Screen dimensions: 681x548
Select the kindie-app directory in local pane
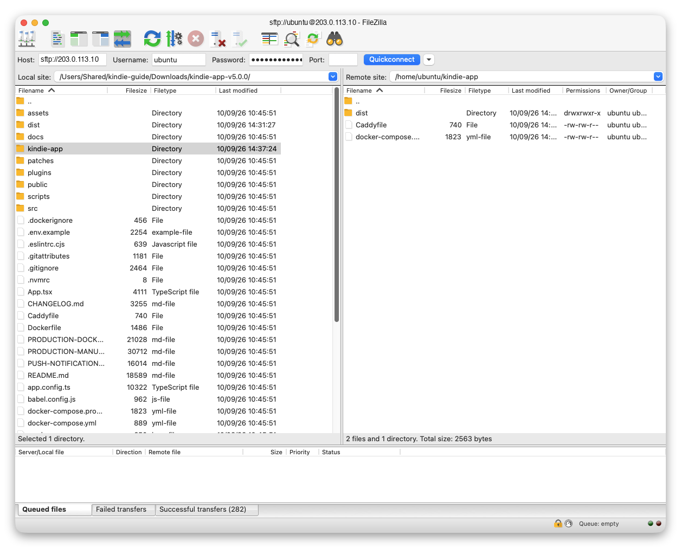(x=148, y=149)
